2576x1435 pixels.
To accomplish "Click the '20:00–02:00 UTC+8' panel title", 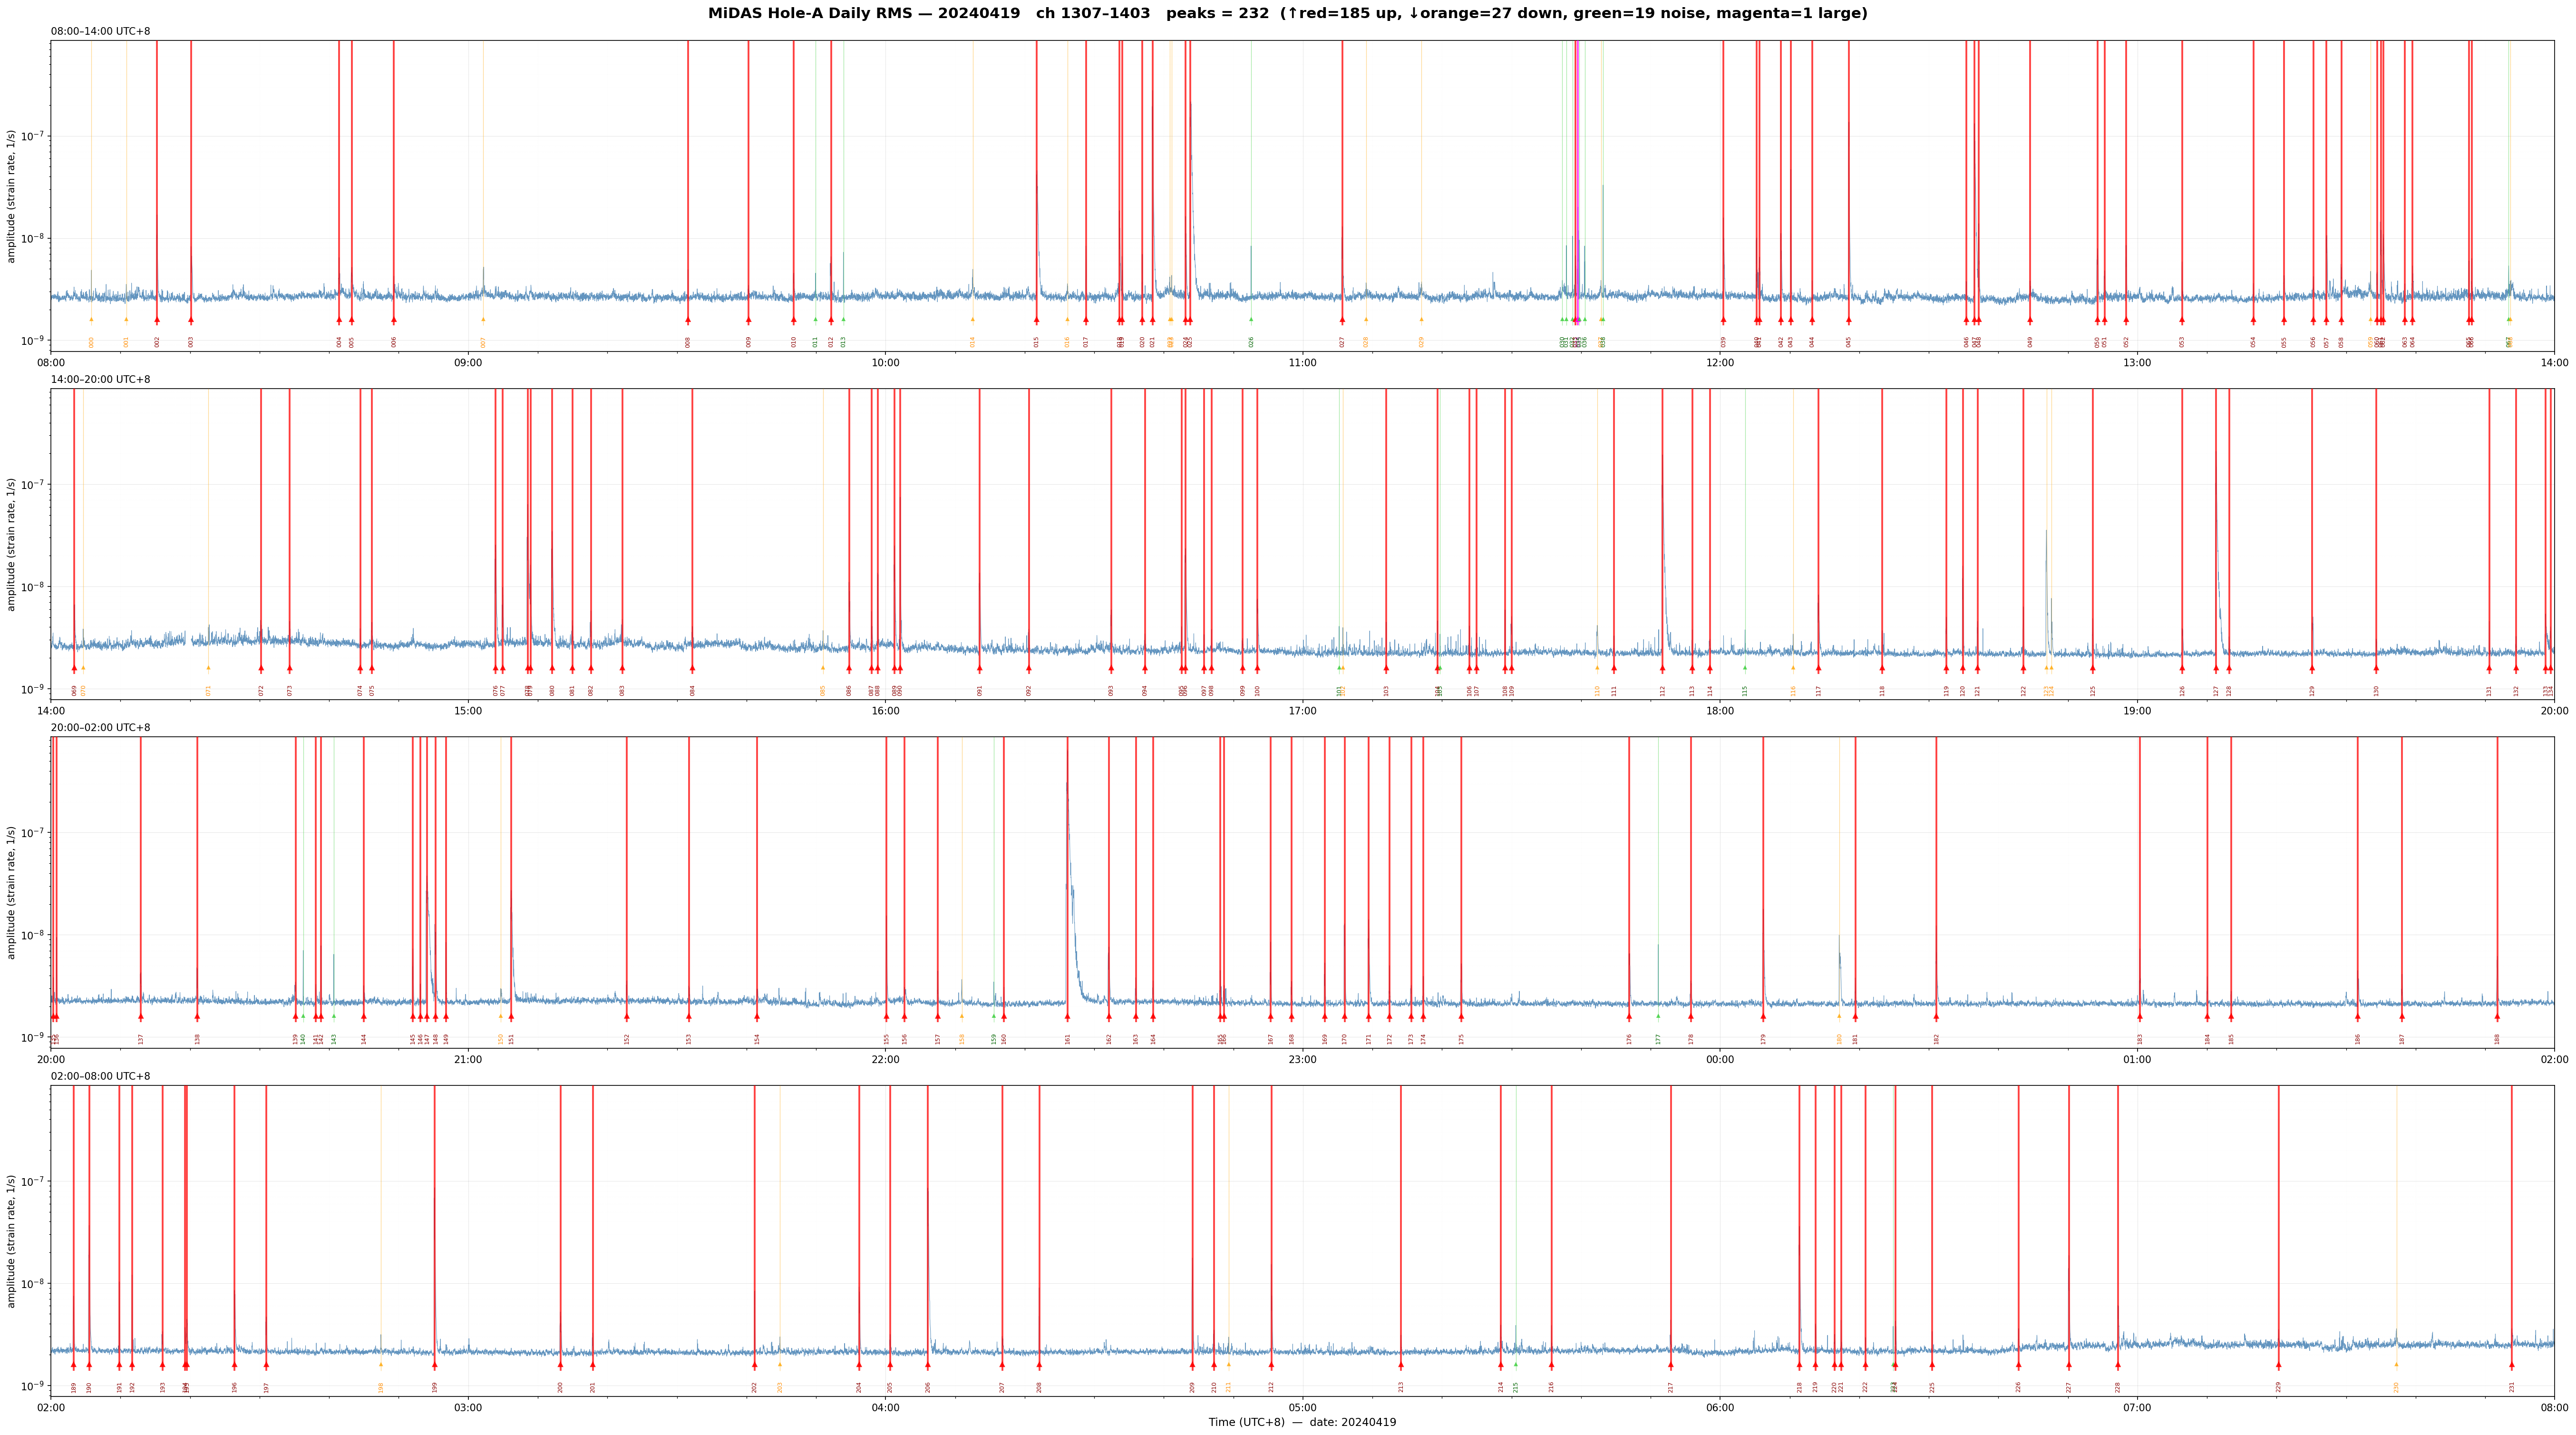I will click(101, 728).
